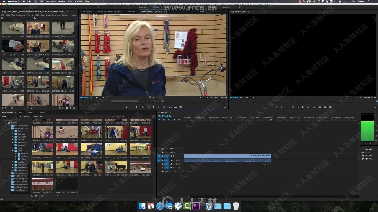378x212 pixels.
Task: Select The Family Dog thumbnail 10SA1142
Action: [x=43, y=184]
